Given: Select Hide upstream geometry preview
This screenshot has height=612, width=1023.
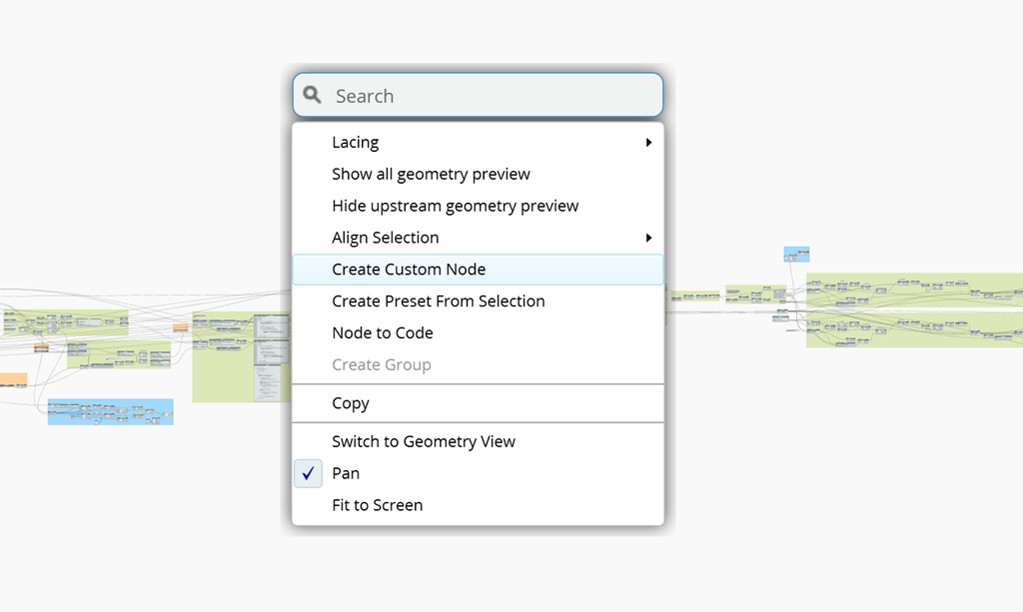Looking at the screenshot, I should click(455, 206).
